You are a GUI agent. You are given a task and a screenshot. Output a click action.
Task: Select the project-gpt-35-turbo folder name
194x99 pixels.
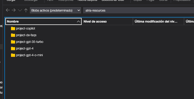click(x=30, y=42)
